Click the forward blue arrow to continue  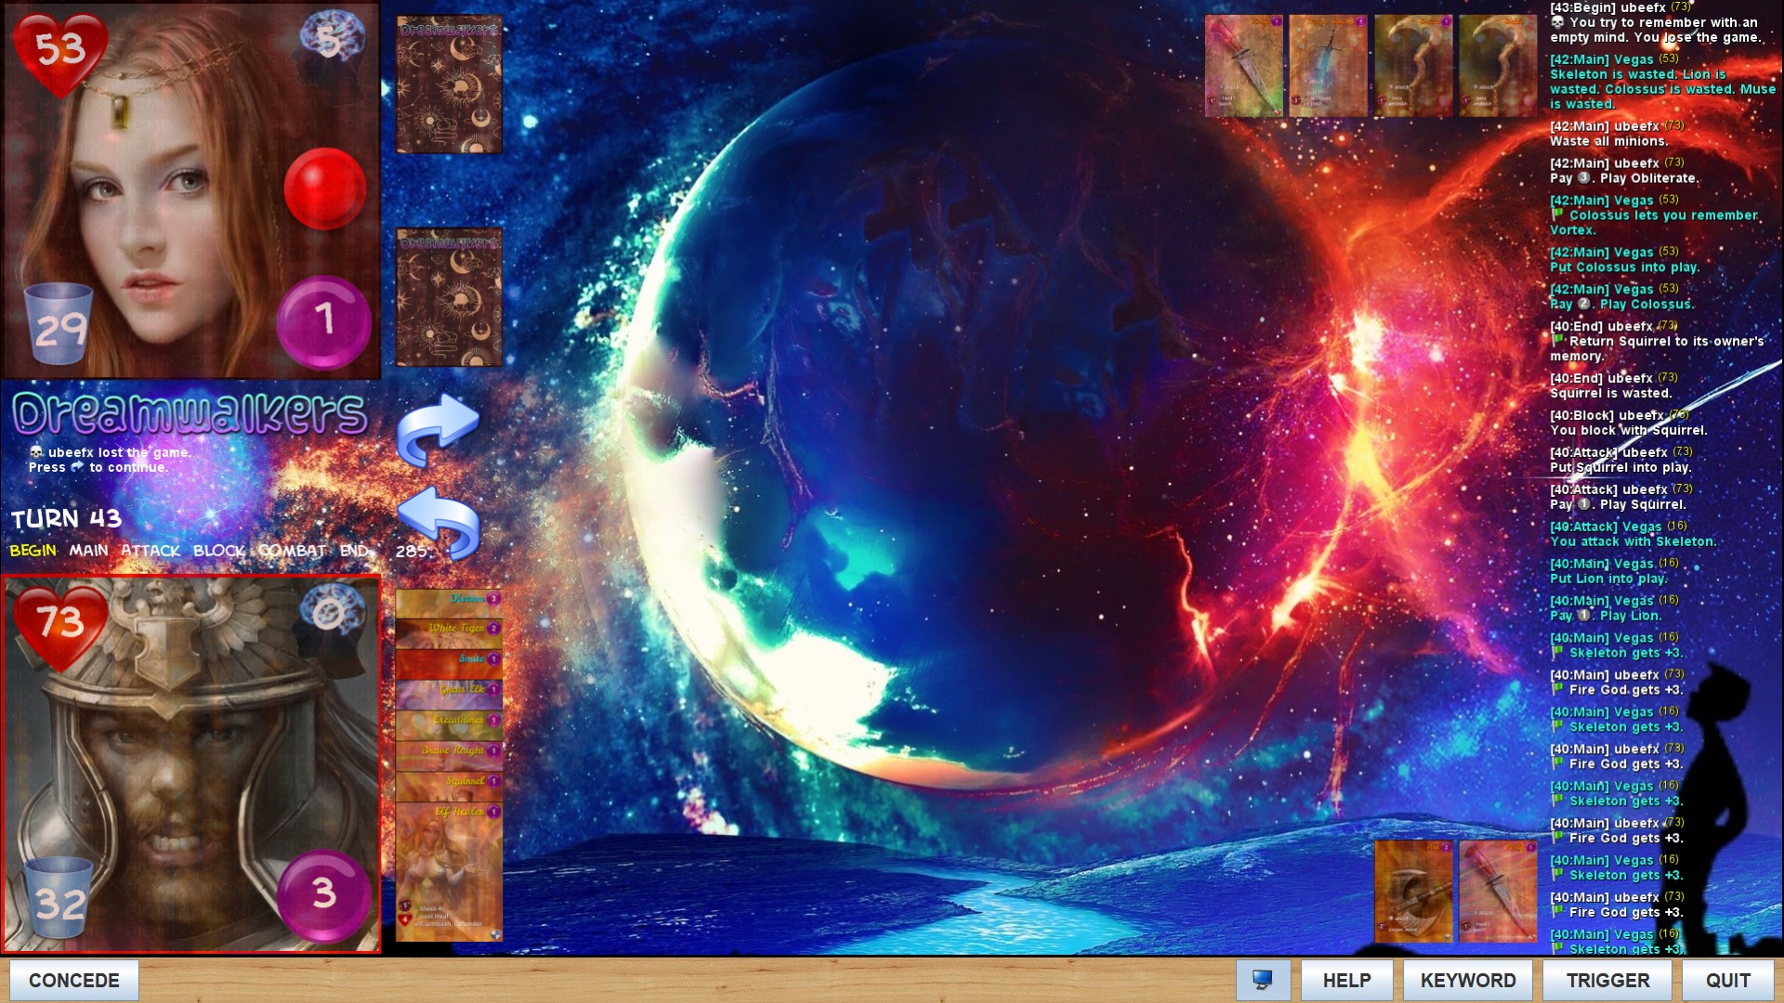pos(438,428)
